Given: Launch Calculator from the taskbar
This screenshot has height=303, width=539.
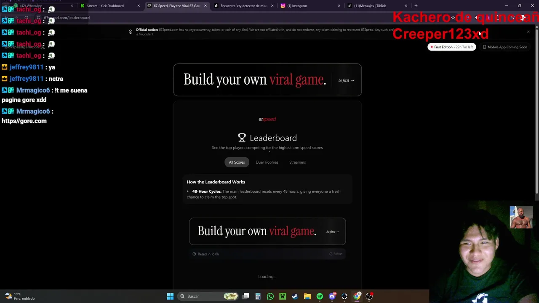Looking at the screenshot, I should point(258,296).
